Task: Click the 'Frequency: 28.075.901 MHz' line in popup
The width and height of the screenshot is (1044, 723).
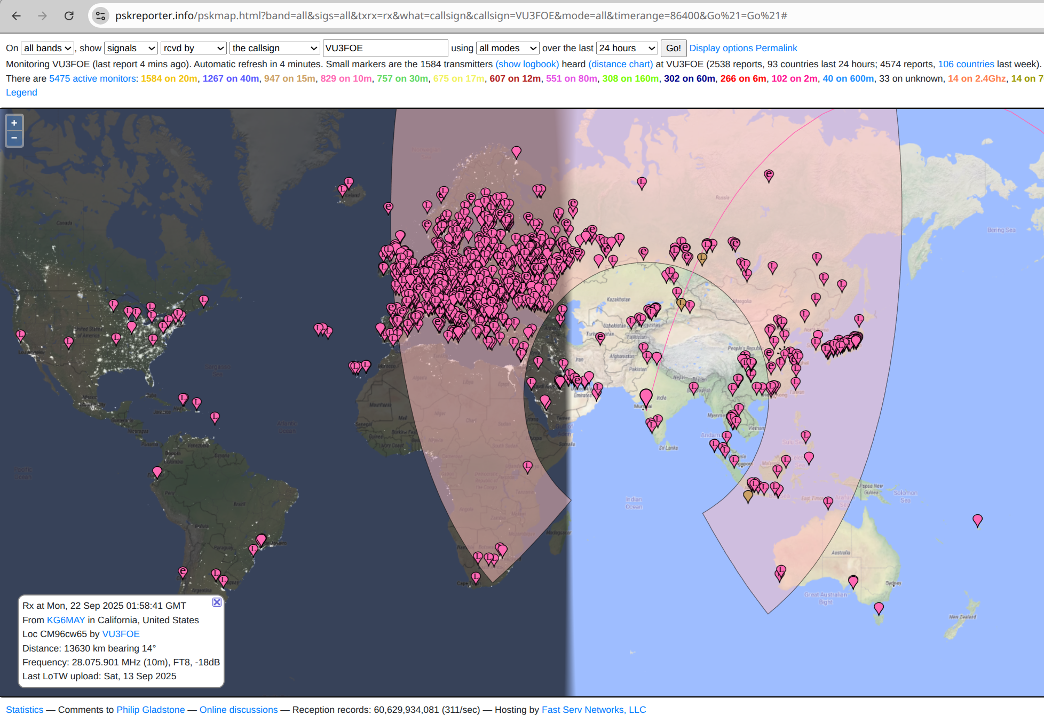Action: [x=121, y=662]
